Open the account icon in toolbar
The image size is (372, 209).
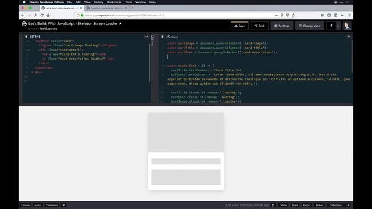coord(335,15)
